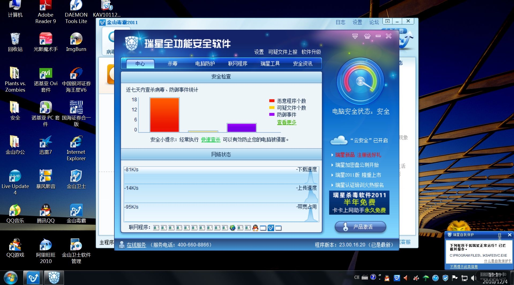Switch to the 中心 tab
514x285 pixels.
(140, 63)
